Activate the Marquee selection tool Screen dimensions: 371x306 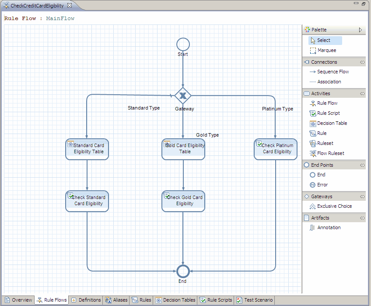(326, 50)
